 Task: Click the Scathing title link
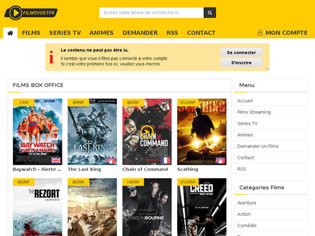pyautogui.click(x=188, y=169)
